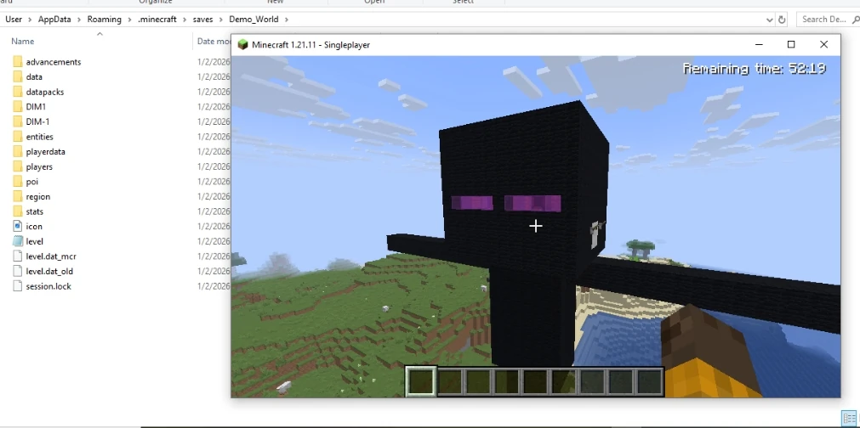The height and width of the screenshot is (428, 860).
Task: Expand the chevron after saves breadcrumb
Action: coord(222,20)
